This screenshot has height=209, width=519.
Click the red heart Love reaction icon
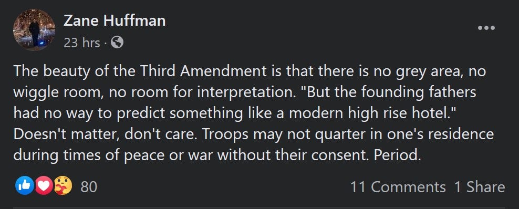tap(44, 185)
